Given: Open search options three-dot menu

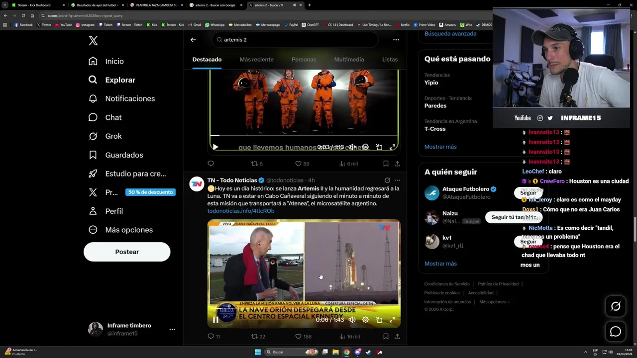Looking at the screenshot, I should pos(396,40).
